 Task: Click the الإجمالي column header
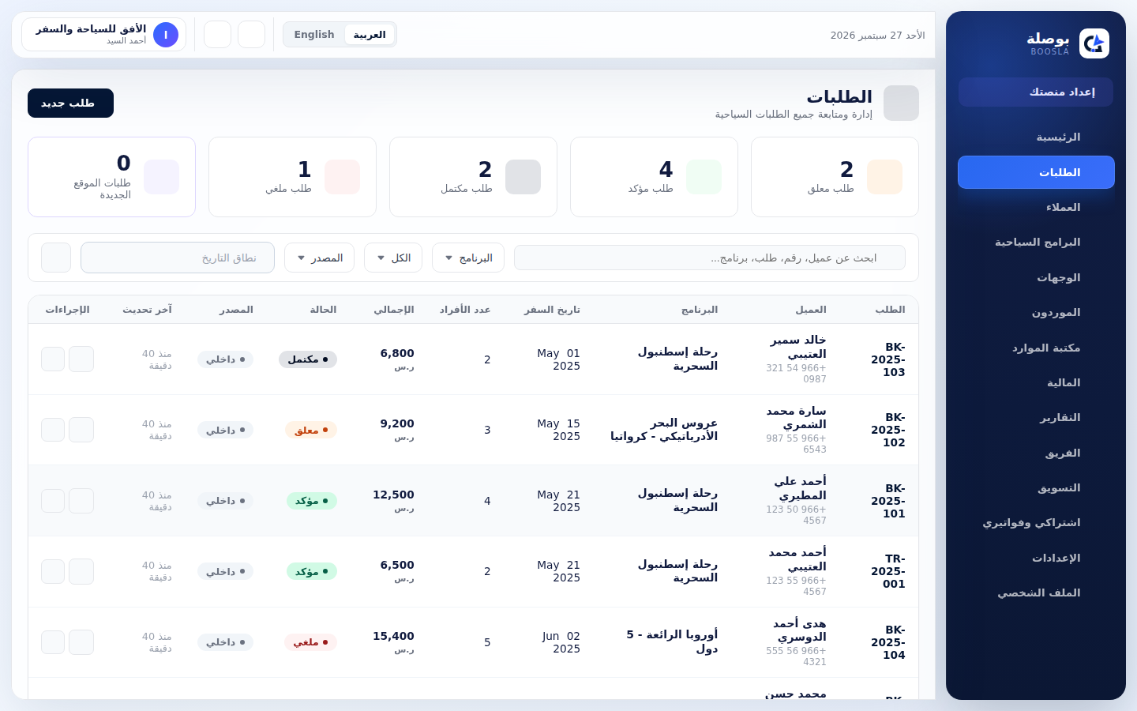(x=394, y=310)
